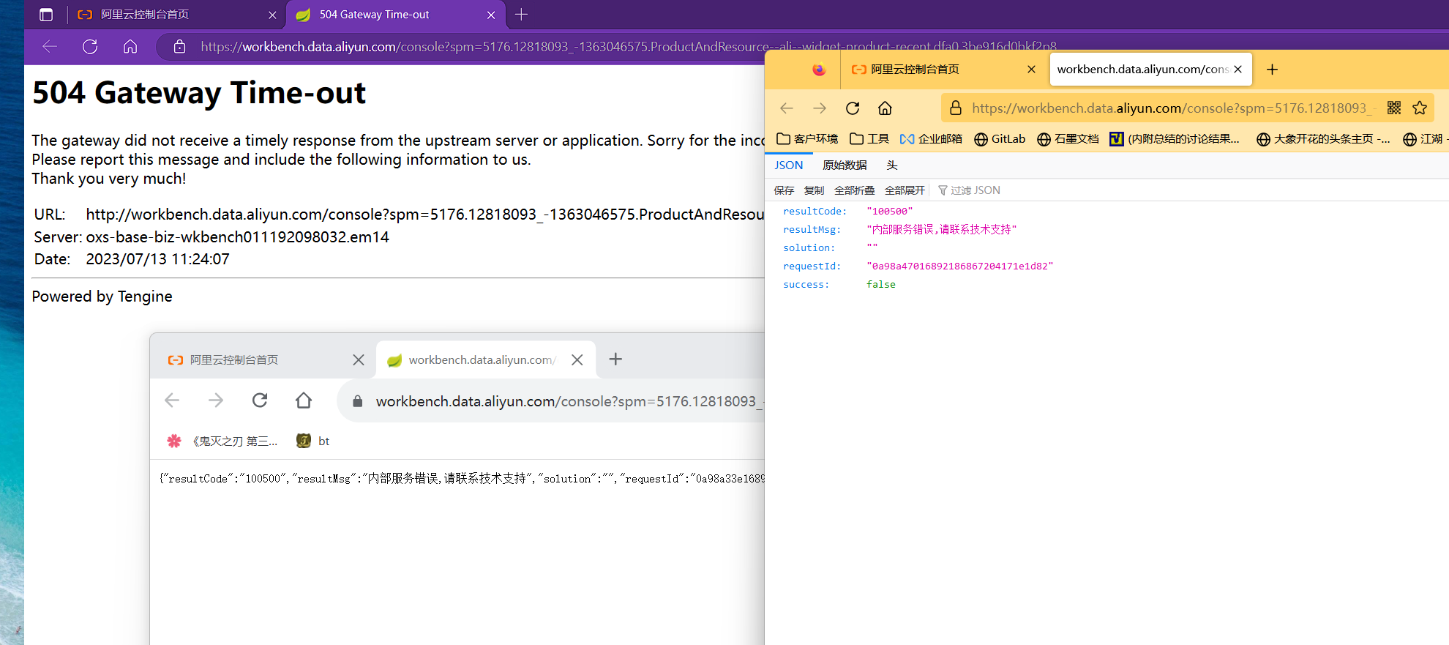Select the resultMsg value 内部服务错误
1449x645 pixels.
(941, 230)
